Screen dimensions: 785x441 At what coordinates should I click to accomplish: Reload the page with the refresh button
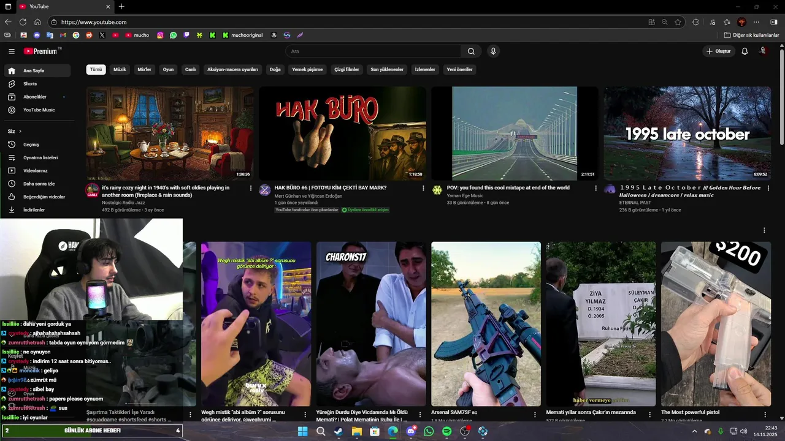click(x=23, y=22)
